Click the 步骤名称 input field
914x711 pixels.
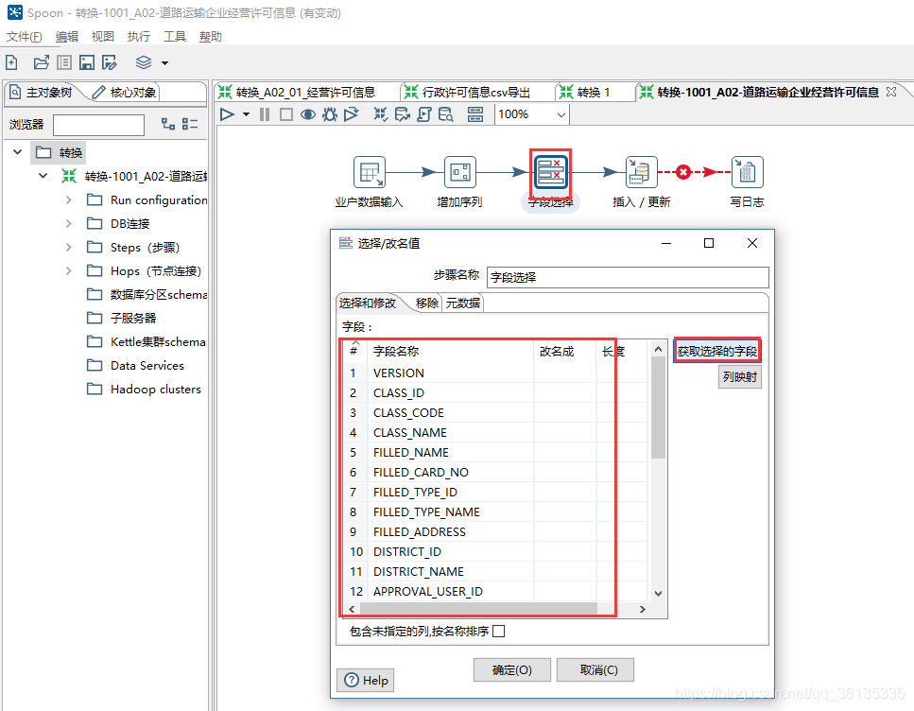tap(628, 277)
